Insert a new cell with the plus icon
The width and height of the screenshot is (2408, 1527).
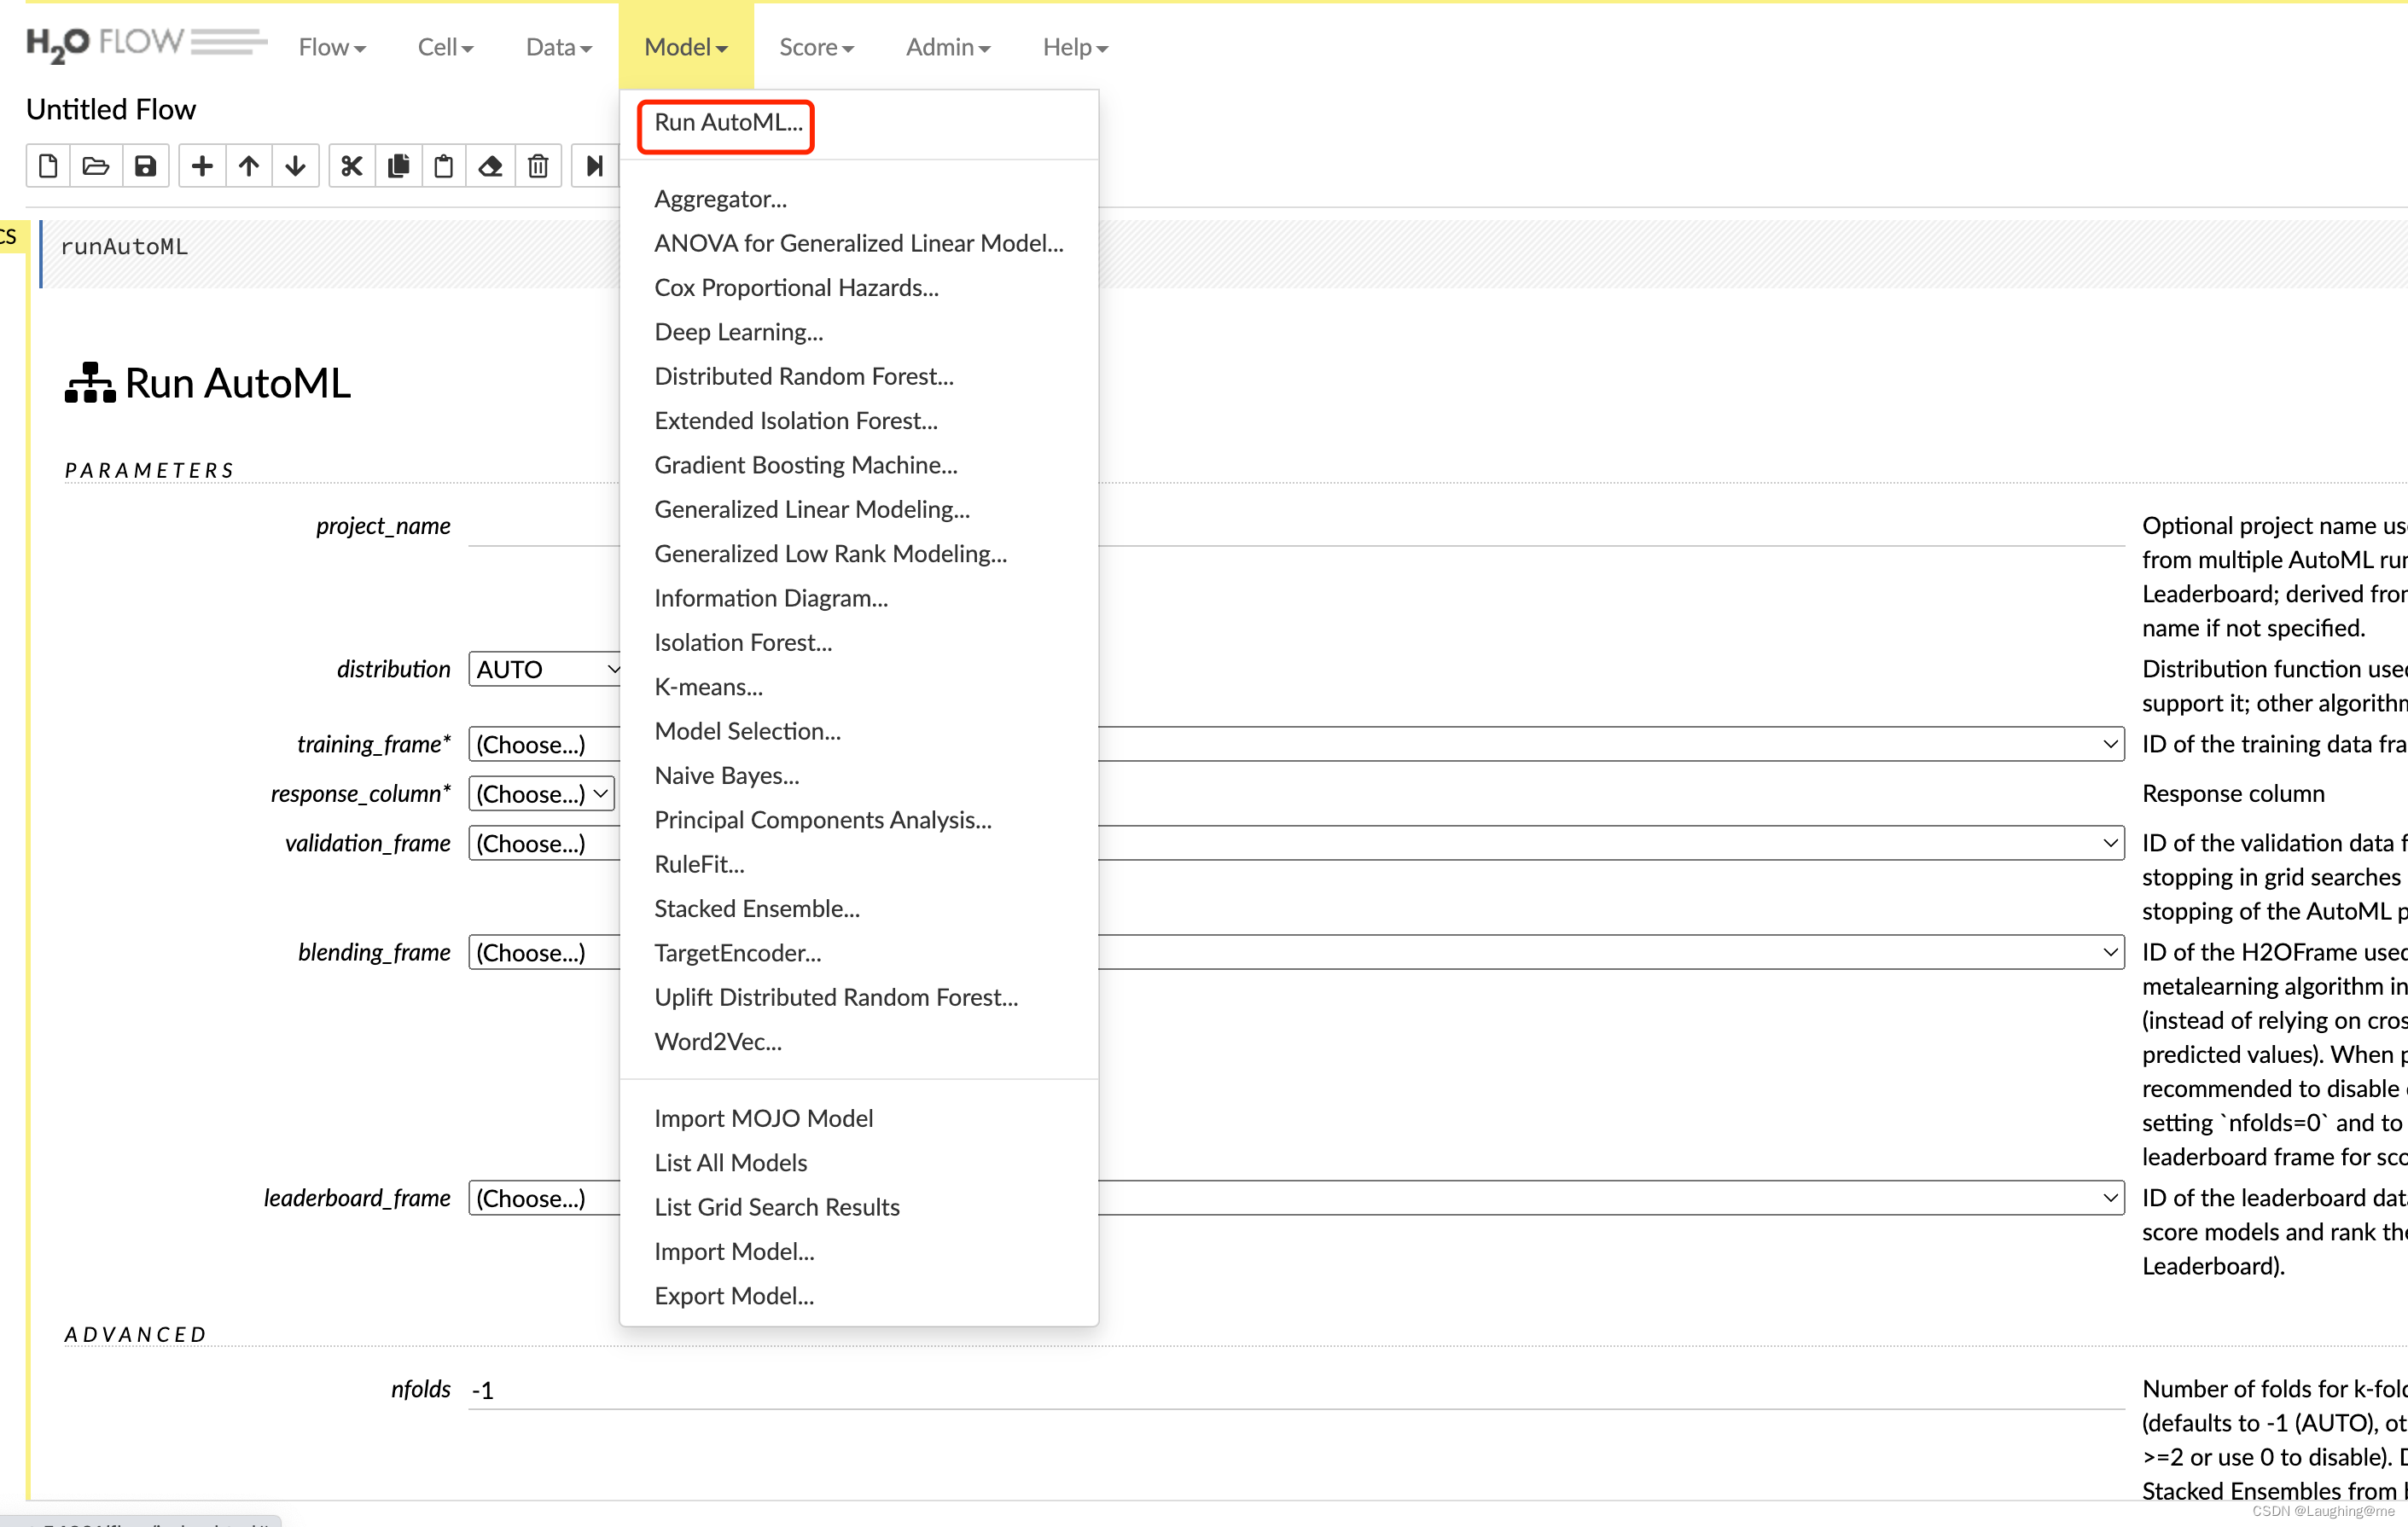(x=202, y=166)
